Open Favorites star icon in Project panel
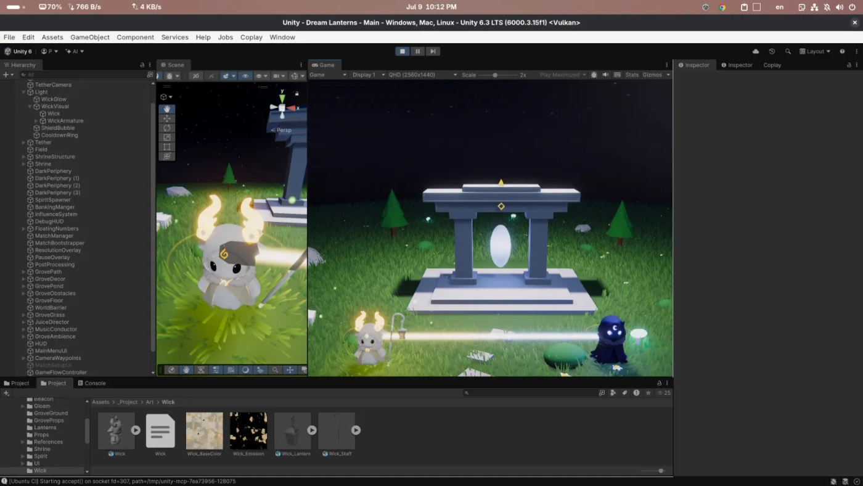 coord(648,392)
